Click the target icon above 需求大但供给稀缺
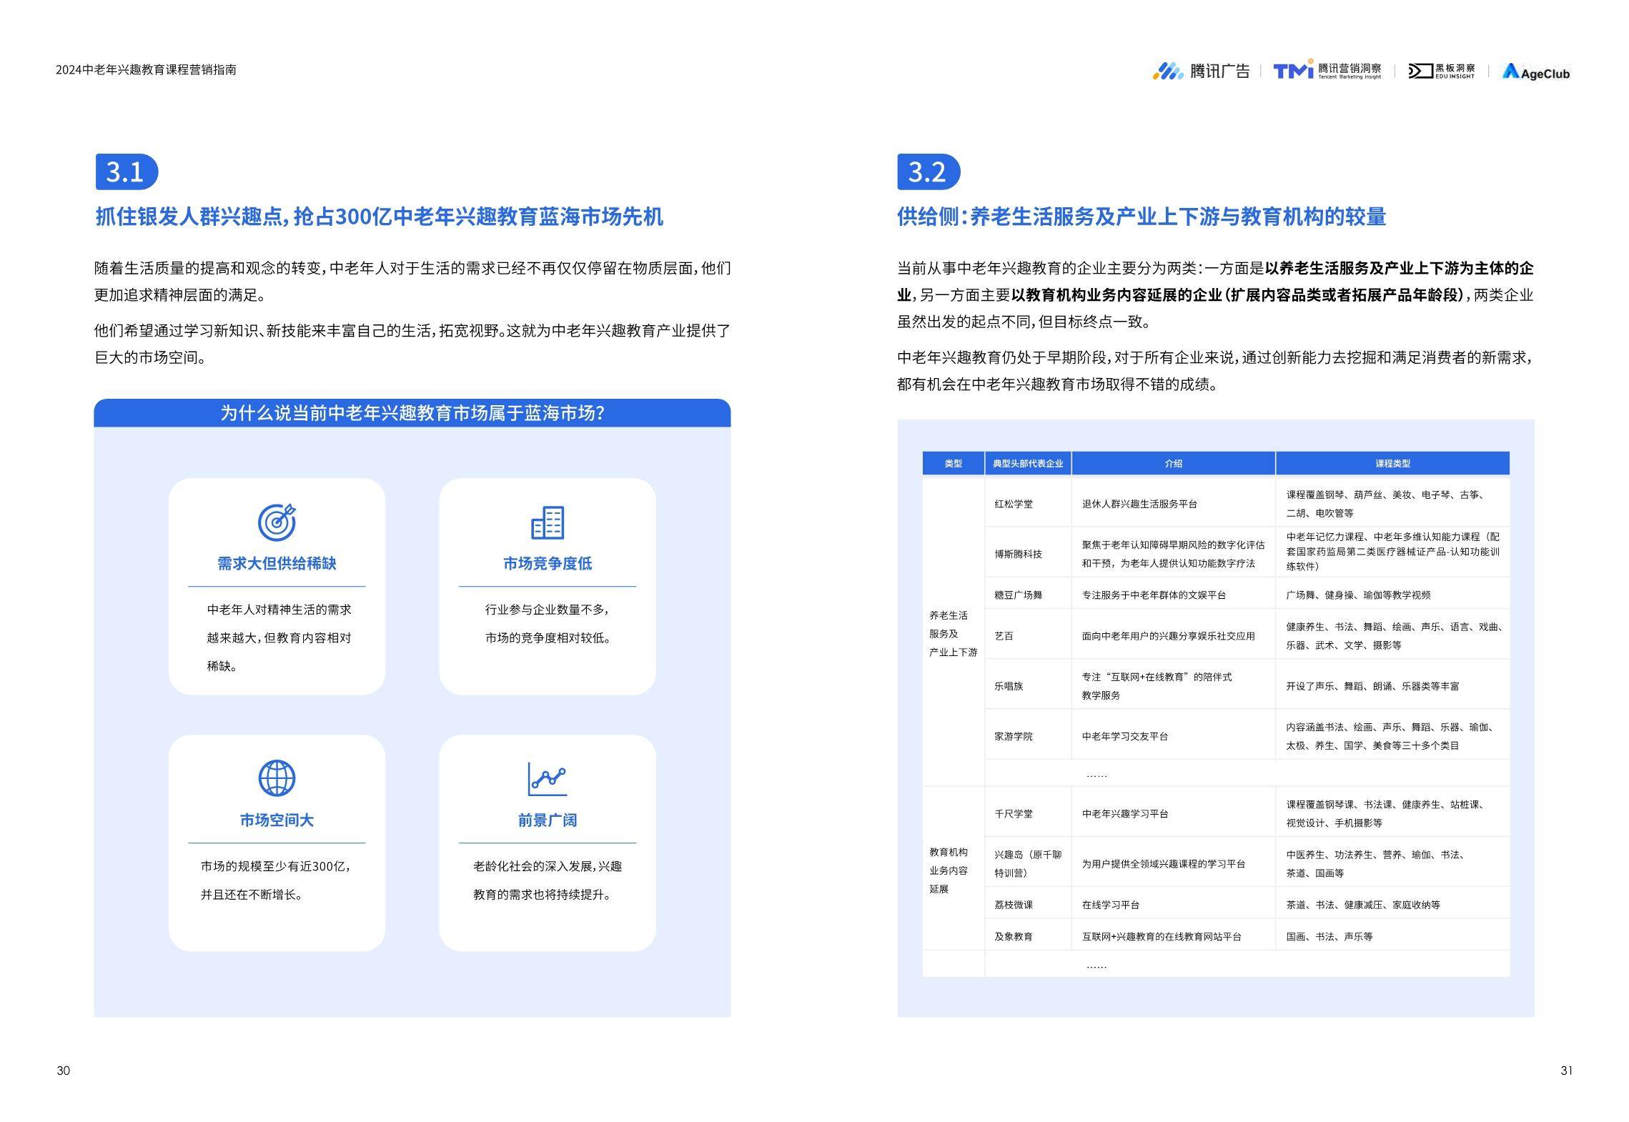1629x1122 pixels. [x=277, y=522]
